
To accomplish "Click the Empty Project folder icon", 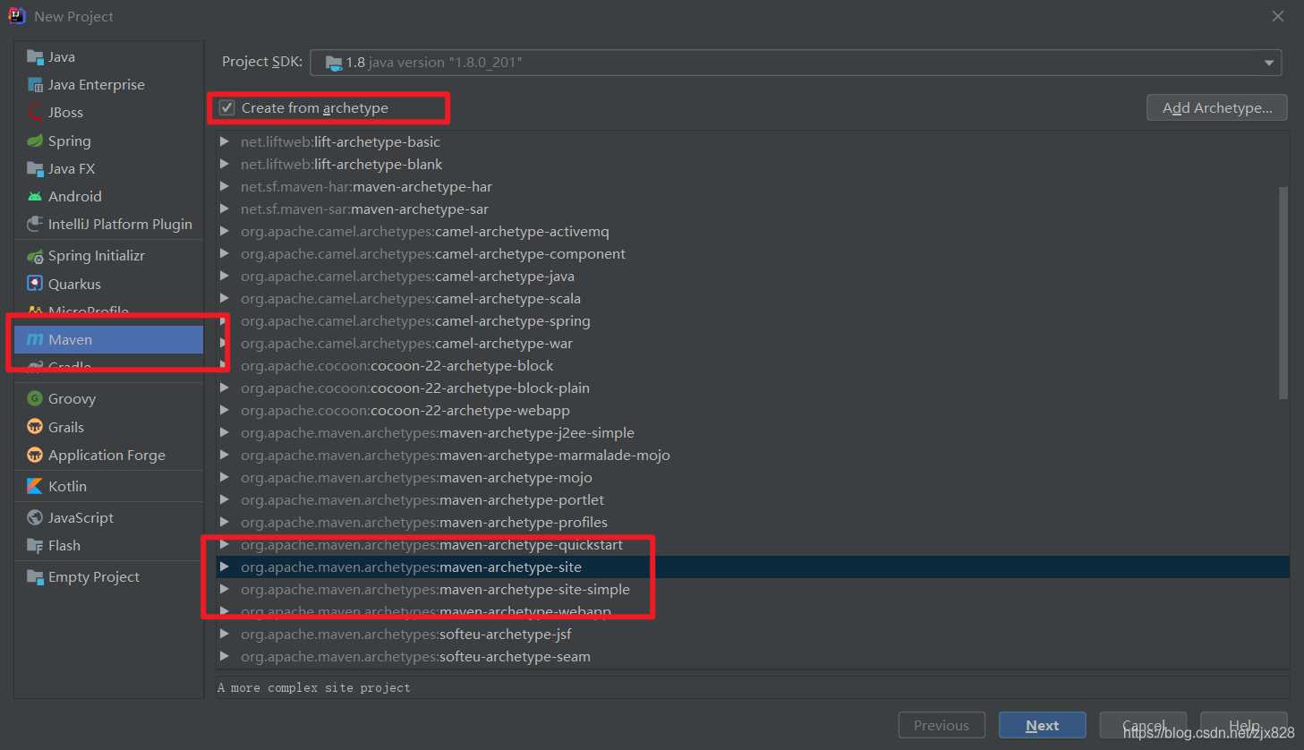I will click(x=35, y=577).
